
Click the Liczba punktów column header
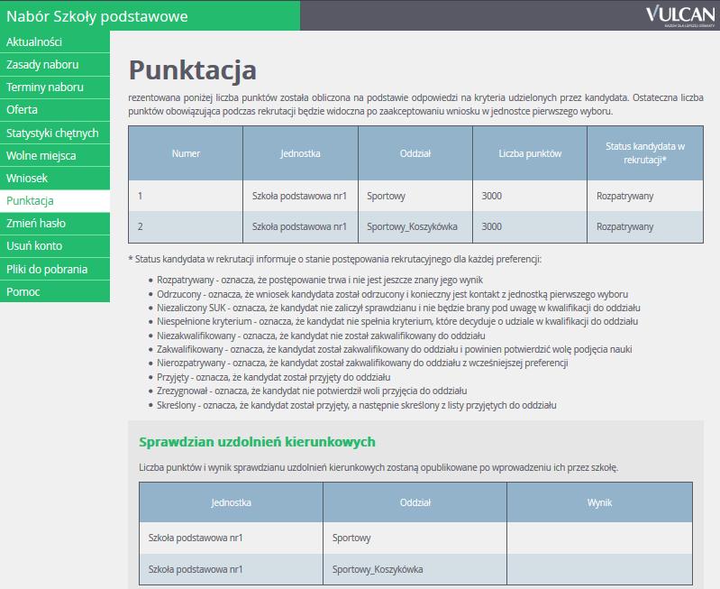tap(530, 153)
